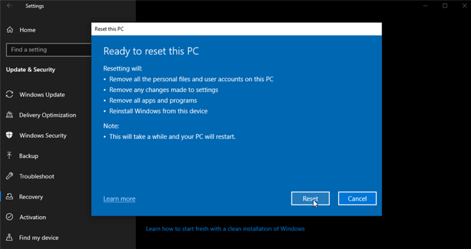This screenshot has height=249, width=471.
Task: Click the Delivery Optimization icon
Action: (9, 115)
